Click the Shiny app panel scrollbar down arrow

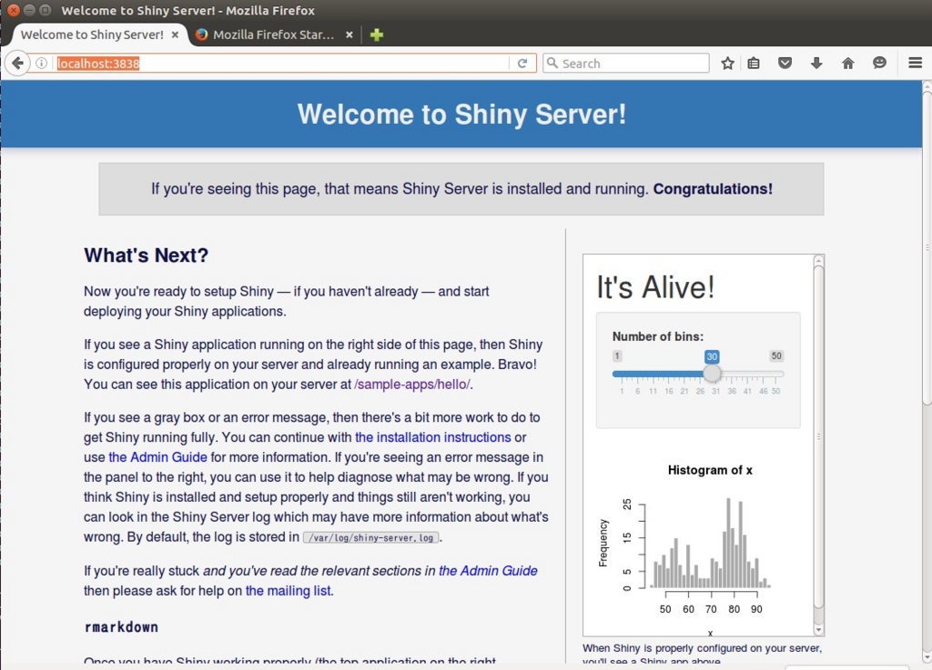818,630
